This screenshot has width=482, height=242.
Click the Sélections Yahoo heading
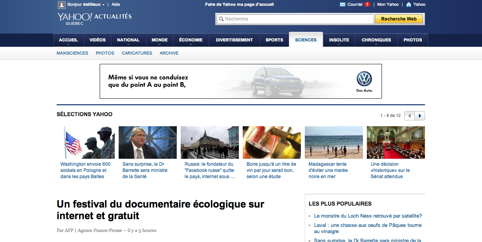85,114
